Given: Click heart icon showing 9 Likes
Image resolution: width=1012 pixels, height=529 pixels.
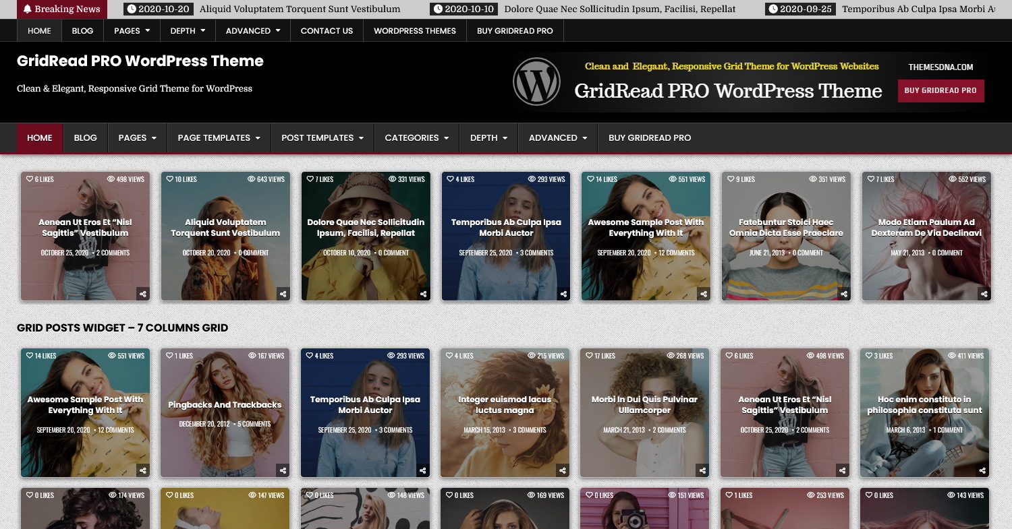Looking at the screenshot, I should pyautogui.click(x=731, y=179).
